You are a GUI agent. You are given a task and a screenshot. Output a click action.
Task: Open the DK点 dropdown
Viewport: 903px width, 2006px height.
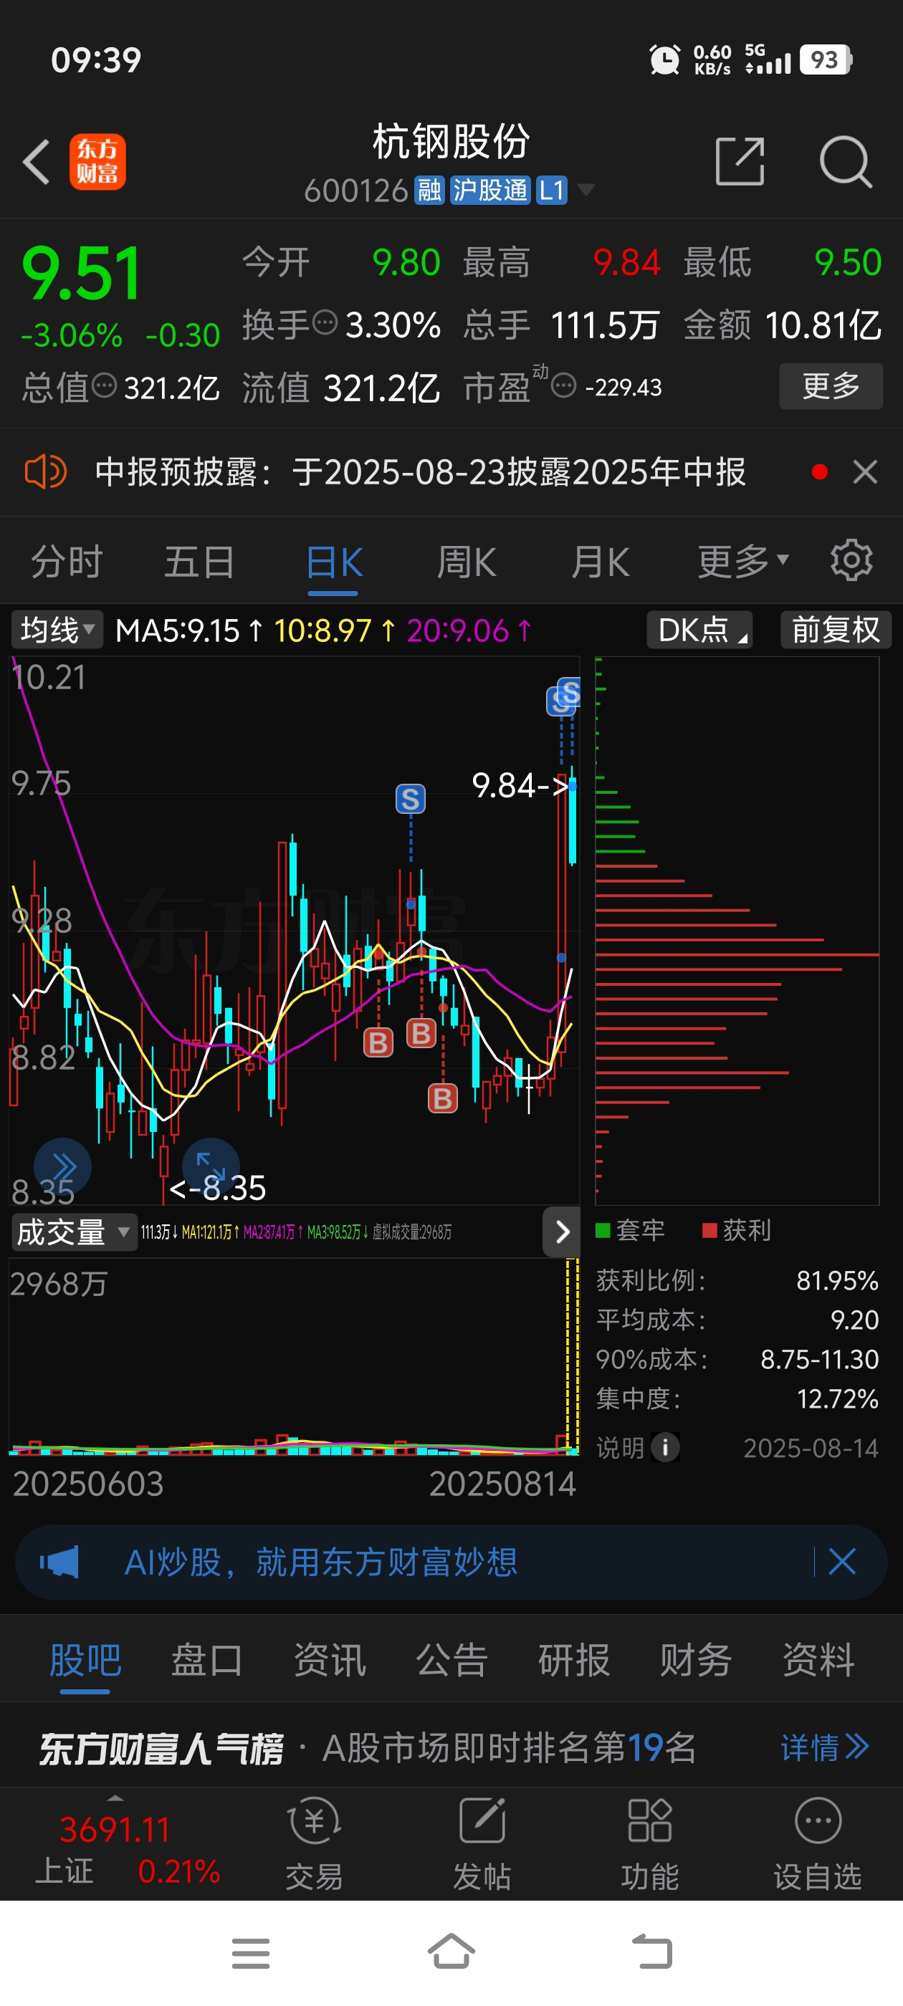[699, 629]
